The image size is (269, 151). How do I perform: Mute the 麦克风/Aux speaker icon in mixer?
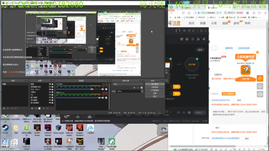click(x=103, y=98)
